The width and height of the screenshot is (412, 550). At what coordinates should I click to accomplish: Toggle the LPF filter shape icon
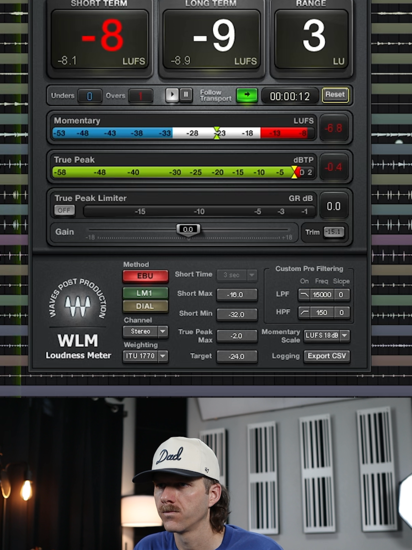(x=304, y=295)
